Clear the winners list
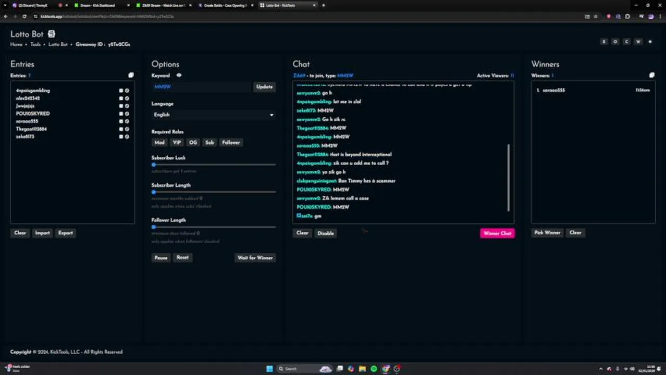The height and width of the screenshot is (375, 666). point(575,233)
